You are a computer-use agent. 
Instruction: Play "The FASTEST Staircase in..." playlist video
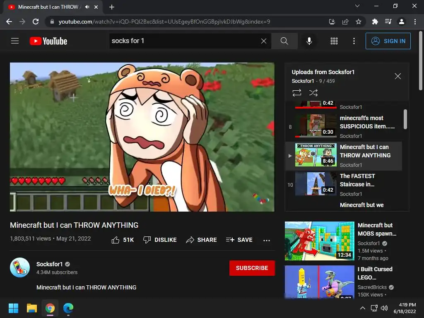click(343, 185)
